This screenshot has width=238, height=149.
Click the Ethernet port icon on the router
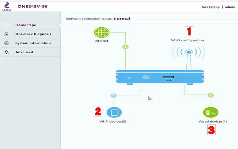(x=146, y=77)
